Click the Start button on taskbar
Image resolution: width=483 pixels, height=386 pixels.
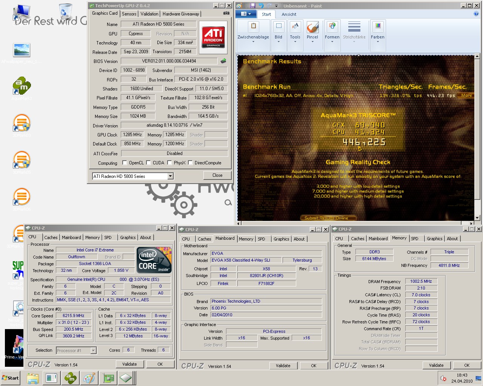(x=11, y=378)
